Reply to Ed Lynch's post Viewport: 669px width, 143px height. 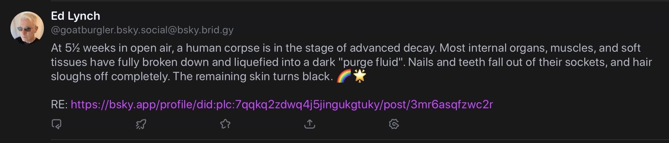pos(57,124)
